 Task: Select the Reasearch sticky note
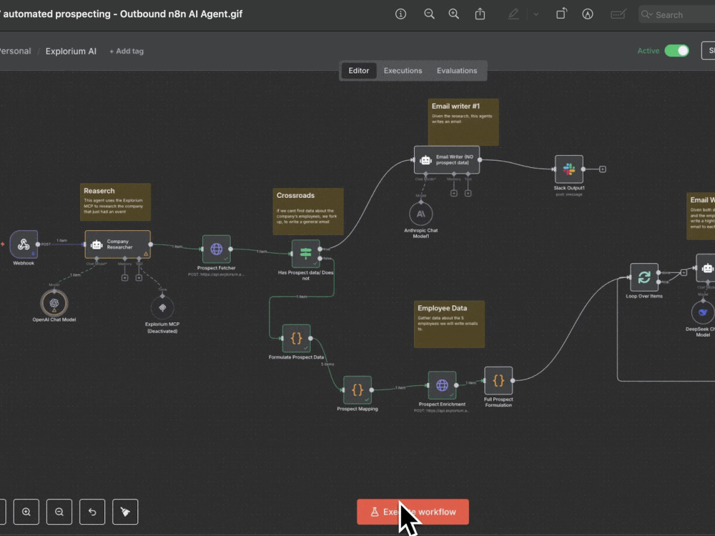pos(115,202)
